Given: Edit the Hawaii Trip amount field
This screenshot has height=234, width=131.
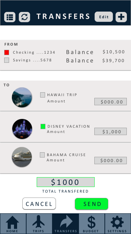Looking at the screenshot, I should tap(110, 102).
